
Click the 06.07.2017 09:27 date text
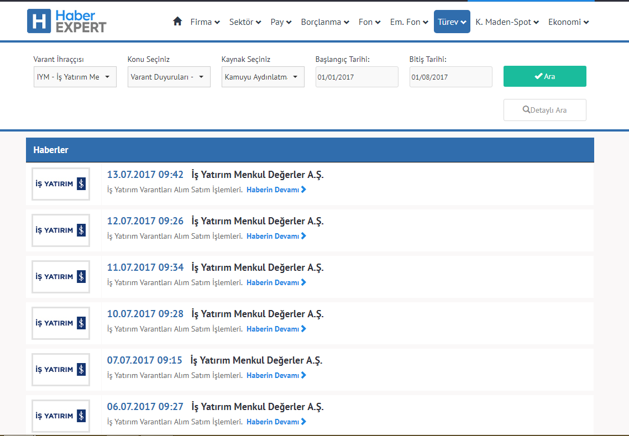145,407
